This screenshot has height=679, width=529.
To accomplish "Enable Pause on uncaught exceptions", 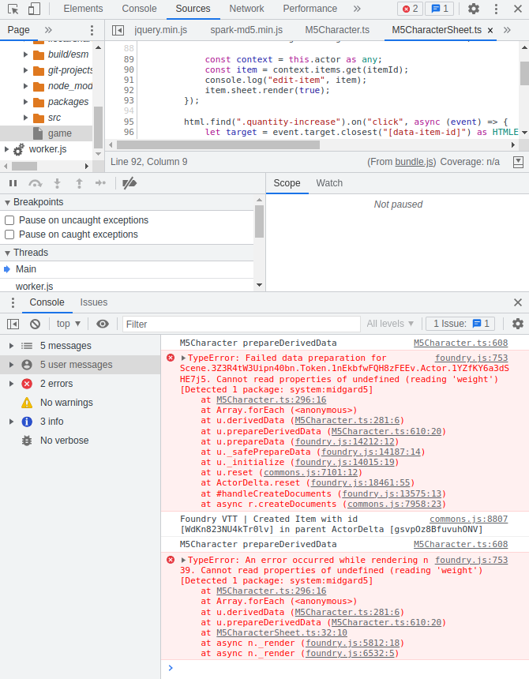I will 10,220.
